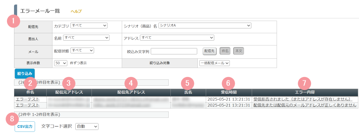Open the 一括配信メール target dropdown
359x135 pixels.
[215, 63]
